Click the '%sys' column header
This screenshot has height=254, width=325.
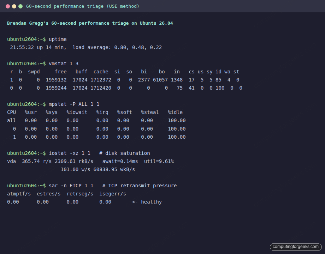52,113
